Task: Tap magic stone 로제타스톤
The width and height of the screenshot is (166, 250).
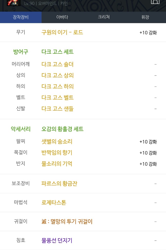Action: click(x=54, y=203)
